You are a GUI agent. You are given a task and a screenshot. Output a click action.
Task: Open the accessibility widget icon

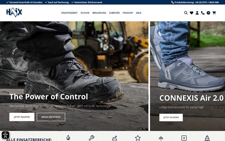5,135
